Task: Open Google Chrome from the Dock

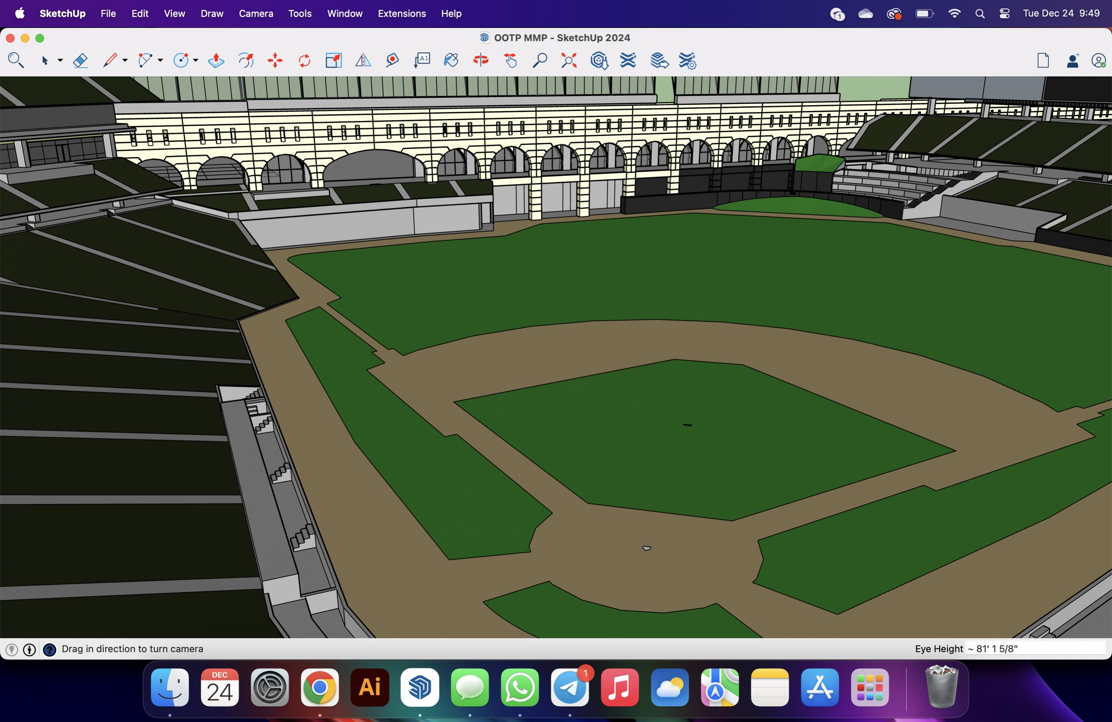Action: [320, 687]
